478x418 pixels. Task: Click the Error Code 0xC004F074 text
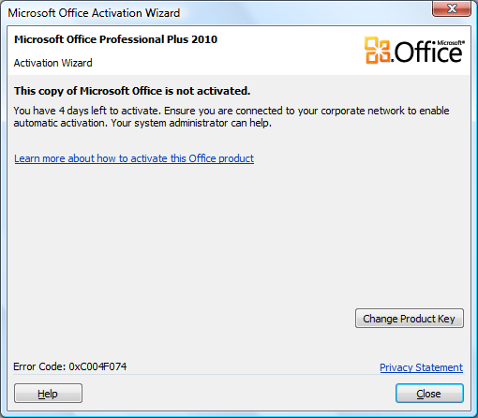tap(70, 366)
